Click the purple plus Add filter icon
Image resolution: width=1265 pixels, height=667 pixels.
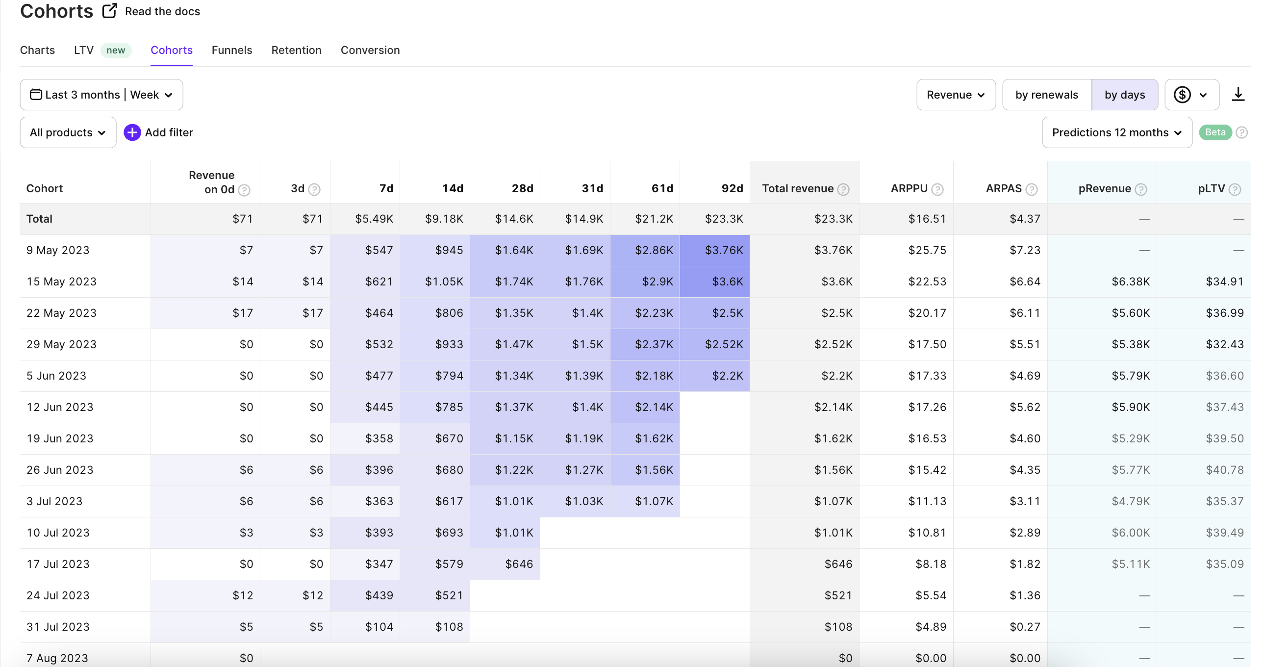(132, 132)
